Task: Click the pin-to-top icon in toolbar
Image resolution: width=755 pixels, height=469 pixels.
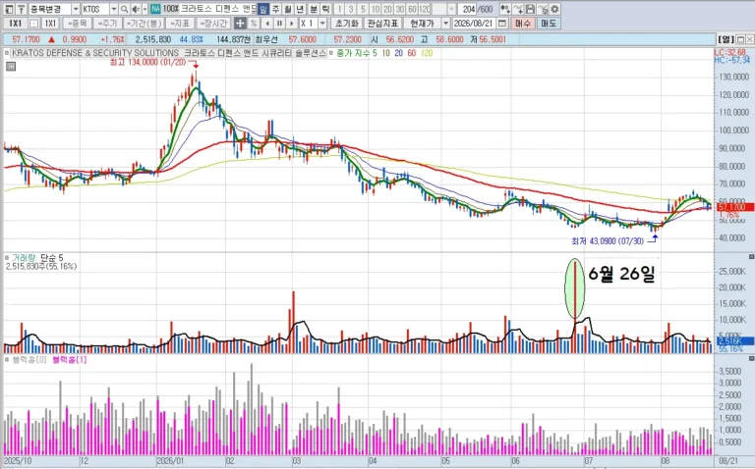Action: pos(21,9)
